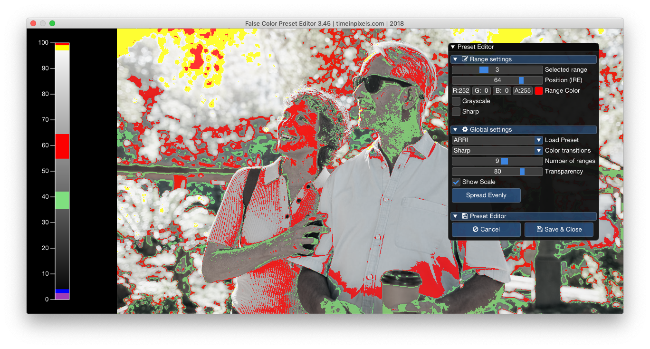Open the Color transitions Sharp dropdown
This screenshot has width=650, height=349.
(497, 151)
